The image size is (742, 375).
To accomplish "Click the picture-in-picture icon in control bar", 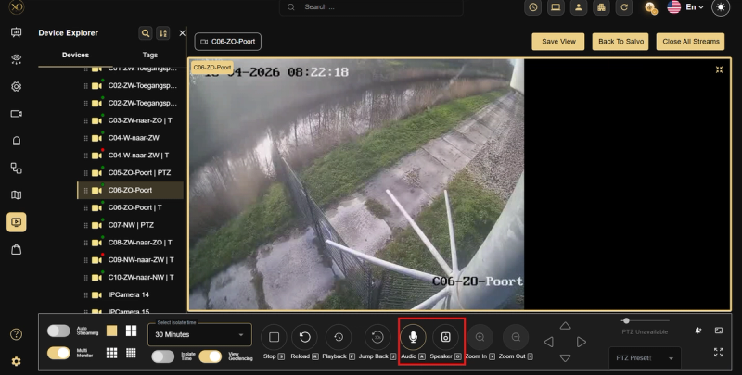I will (718, 331).
